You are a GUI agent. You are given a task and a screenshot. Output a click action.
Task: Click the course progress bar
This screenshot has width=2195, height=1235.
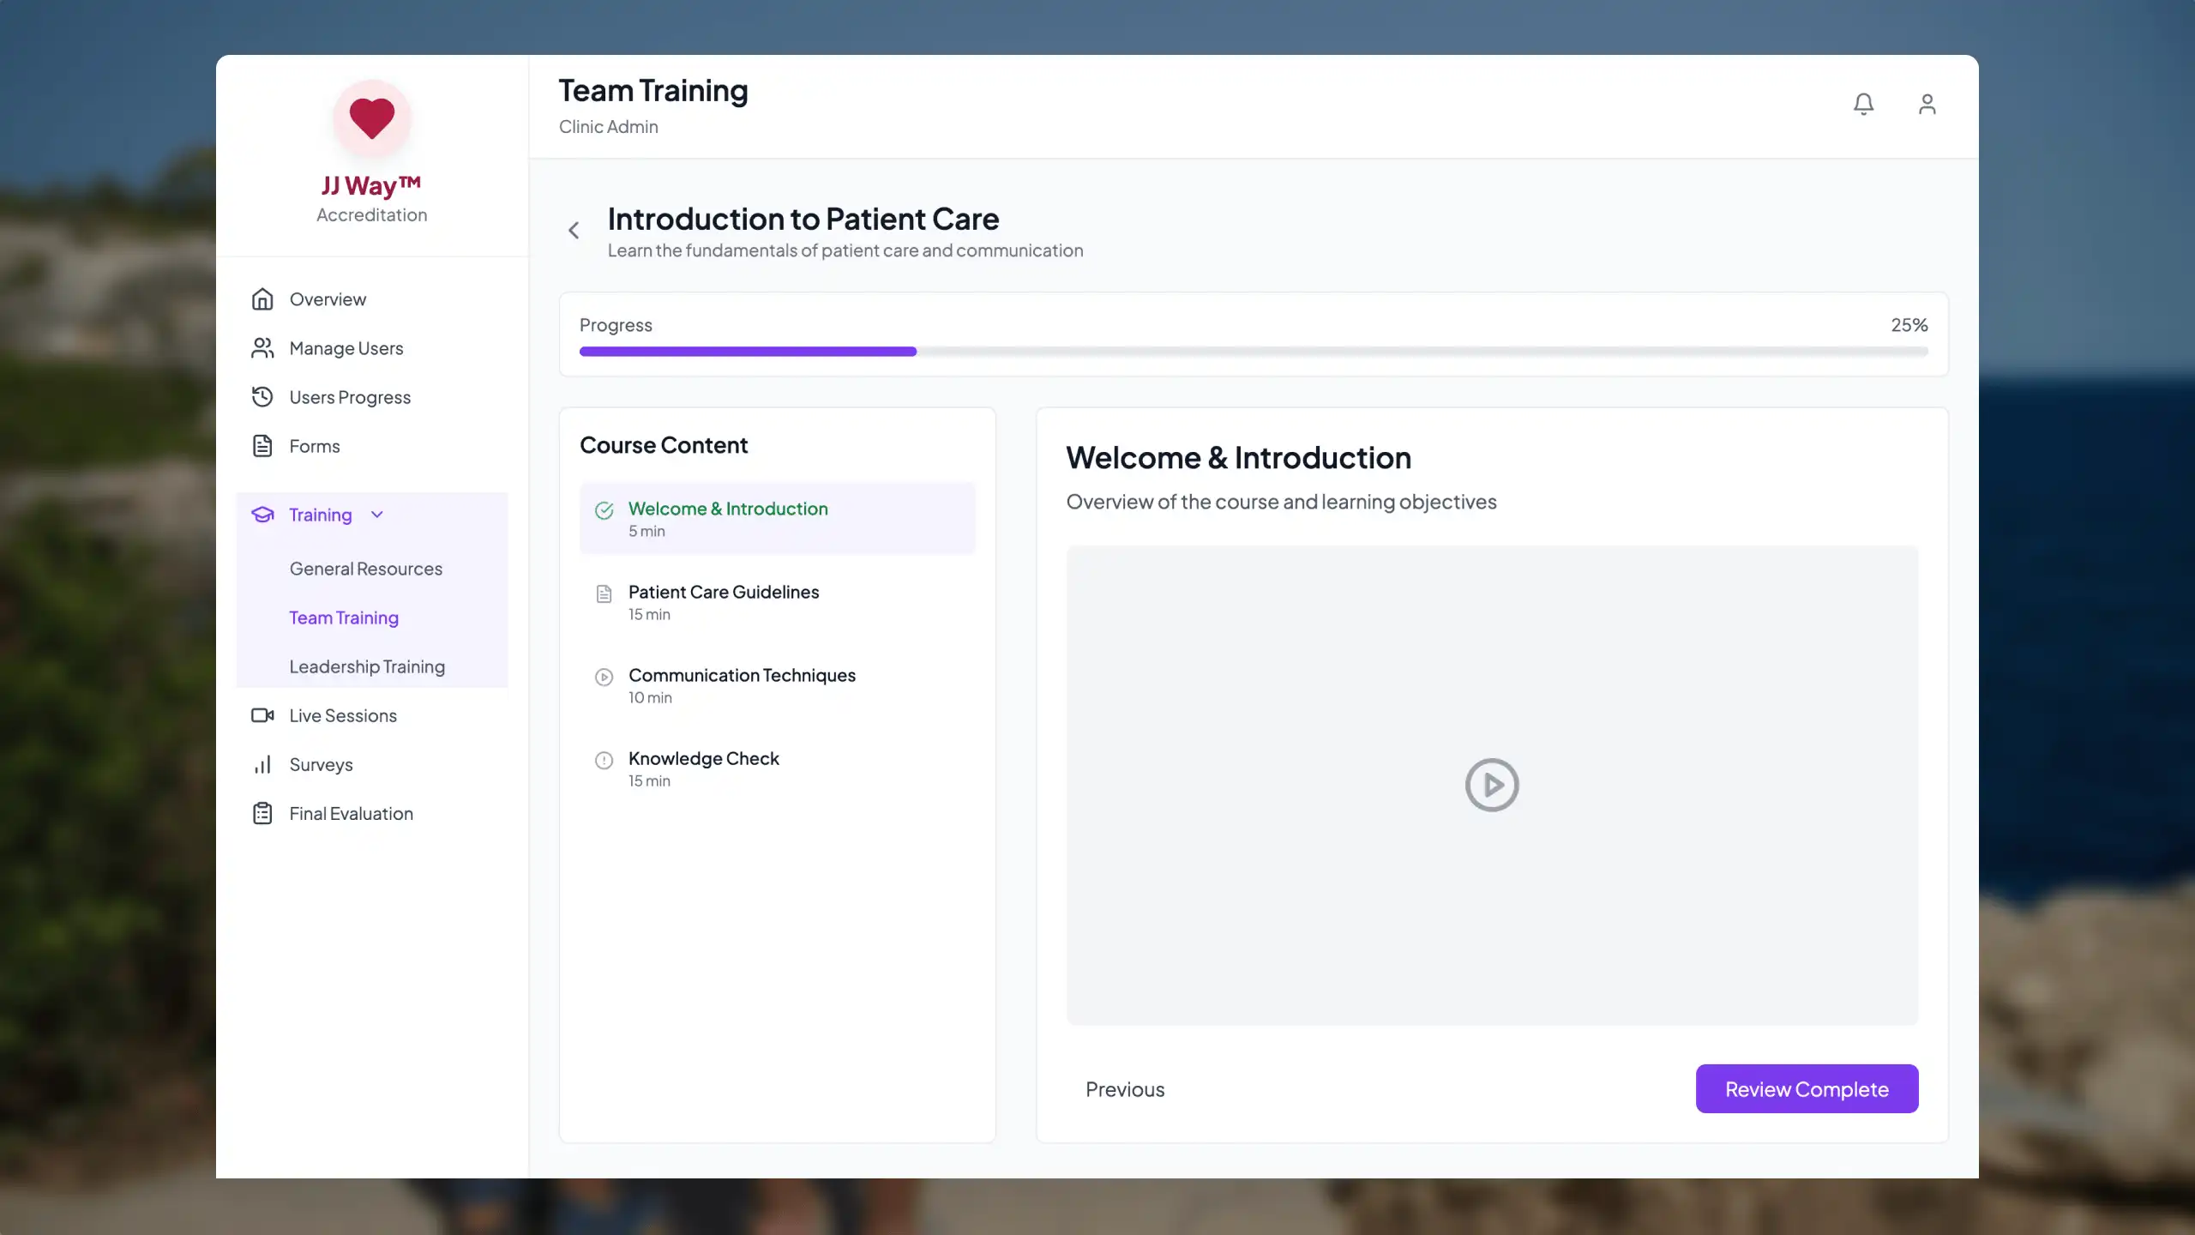point(1254,352)
